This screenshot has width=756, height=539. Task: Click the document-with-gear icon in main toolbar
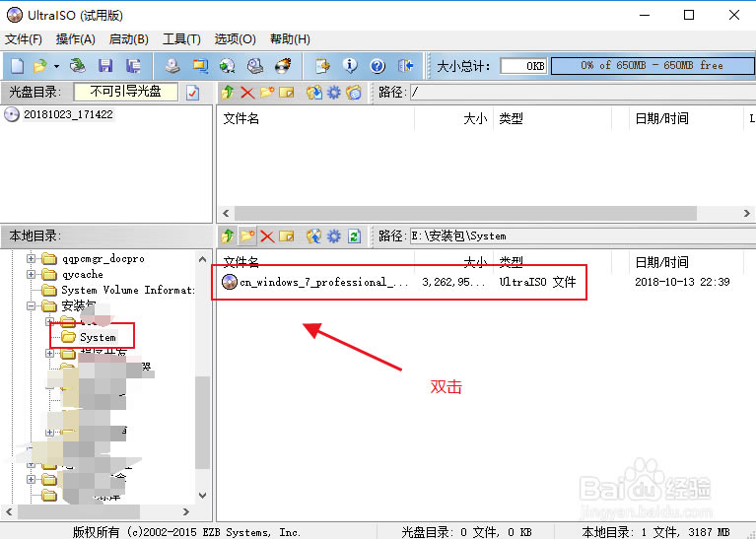coord(322,66)
